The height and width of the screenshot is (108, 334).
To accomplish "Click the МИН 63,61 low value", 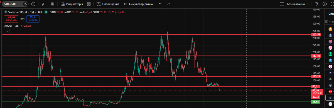I will coord(86,12).
